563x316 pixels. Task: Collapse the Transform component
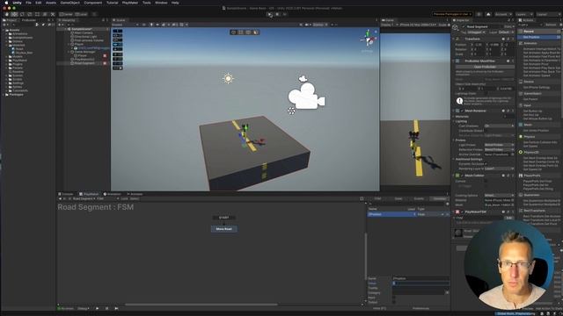pyautogui.click(x=454, y=39)
